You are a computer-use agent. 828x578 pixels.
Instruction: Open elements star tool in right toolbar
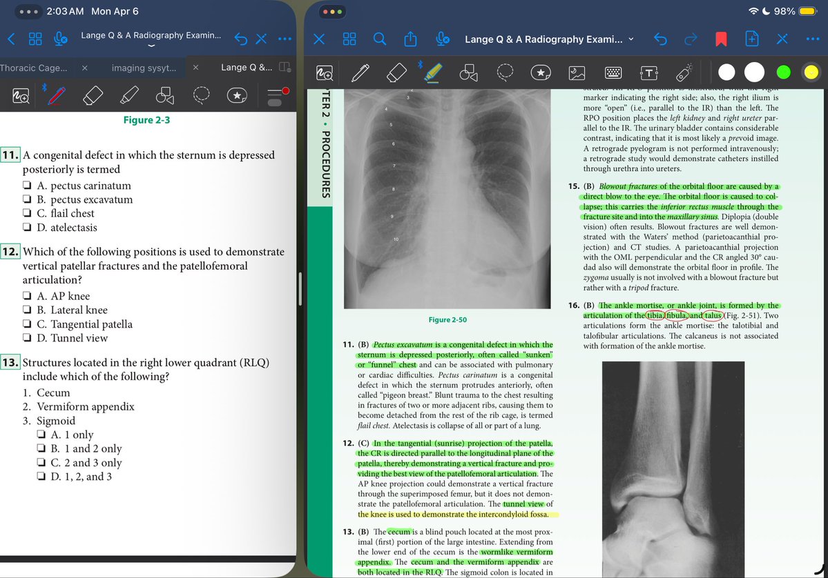coord(541,73)
